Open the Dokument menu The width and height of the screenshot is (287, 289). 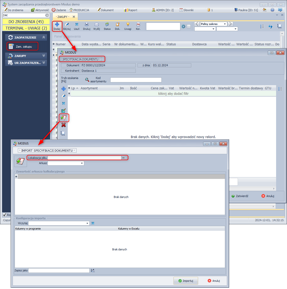105,10
